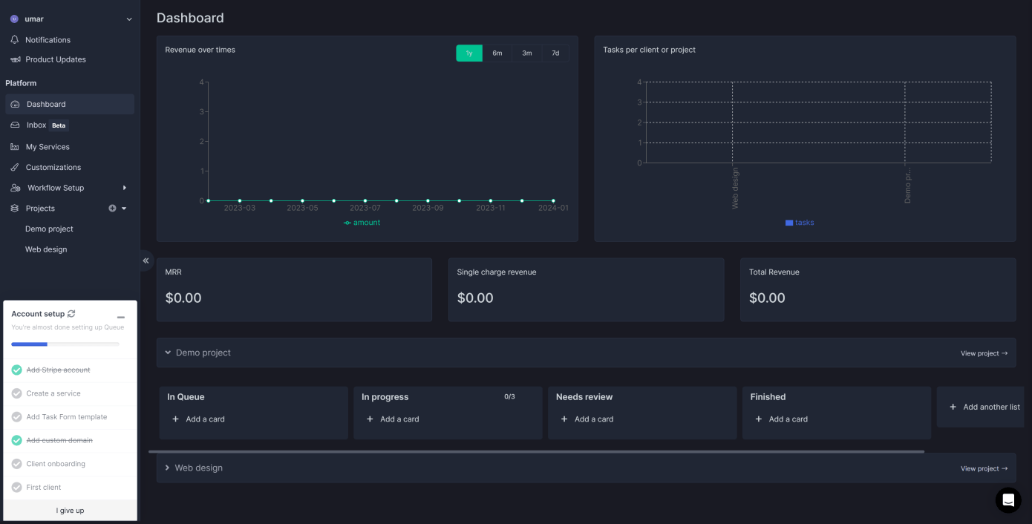Collapse sidebar with double chevron icon
This screenshot has height=524, width=1032.
tap(146, 261)
